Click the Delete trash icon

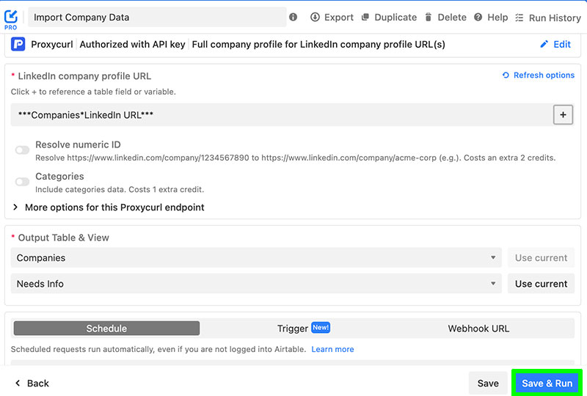pos(429,17)
